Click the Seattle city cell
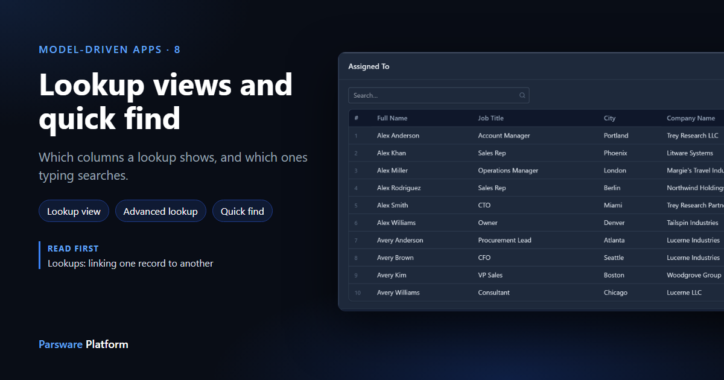 pos(614,258)
